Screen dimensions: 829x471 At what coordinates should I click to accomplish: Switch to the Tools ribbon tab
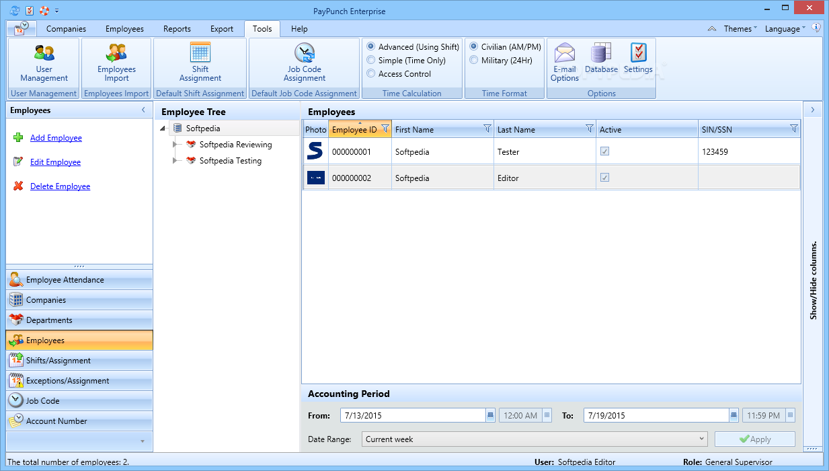262,29
